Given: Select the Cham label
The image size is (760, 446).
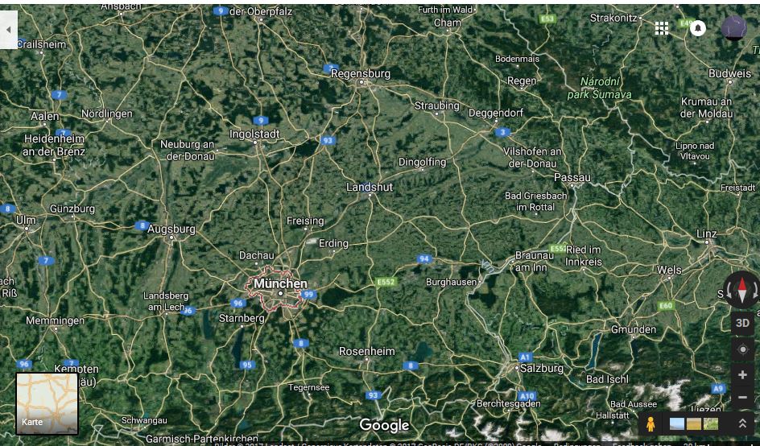Looking at the screenshot, I should (448, 23).
